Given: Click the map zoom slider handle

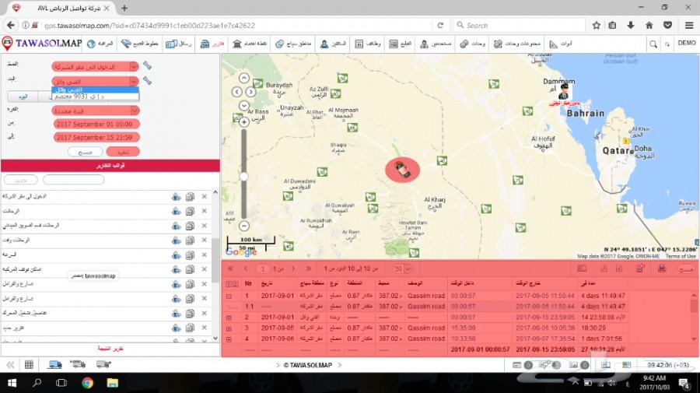Looking at the screenshot, I should [243, 177].
